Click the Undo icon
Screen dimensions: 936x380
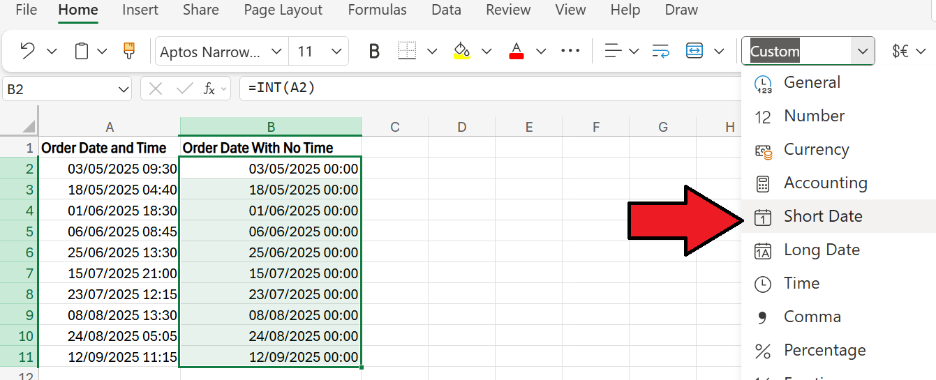coord(27,51)
